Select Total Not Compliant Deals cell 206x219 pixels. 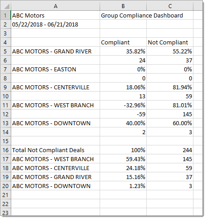pyautogui.click(x=55, y=150)
